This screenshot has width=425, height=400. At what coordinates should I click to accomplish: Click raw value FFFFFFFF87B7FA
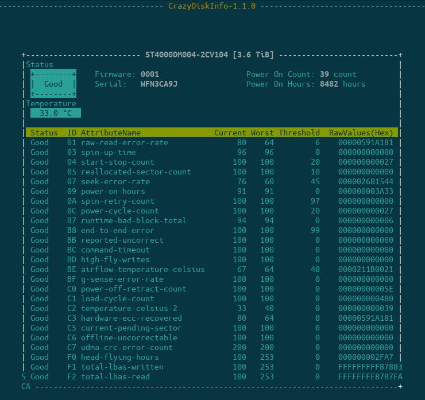(x=370, y=376)
